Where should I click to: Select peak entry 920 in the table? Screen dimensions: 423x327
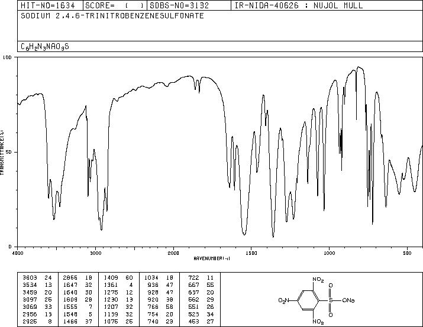tap(161, 299)
